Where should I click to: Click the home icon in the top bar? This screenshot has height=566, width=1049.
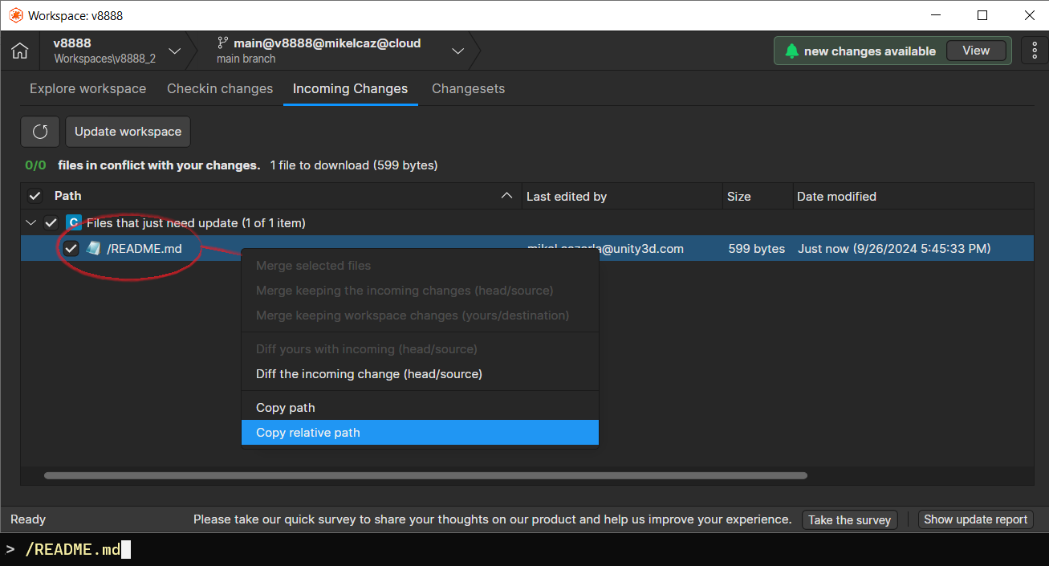19,50
